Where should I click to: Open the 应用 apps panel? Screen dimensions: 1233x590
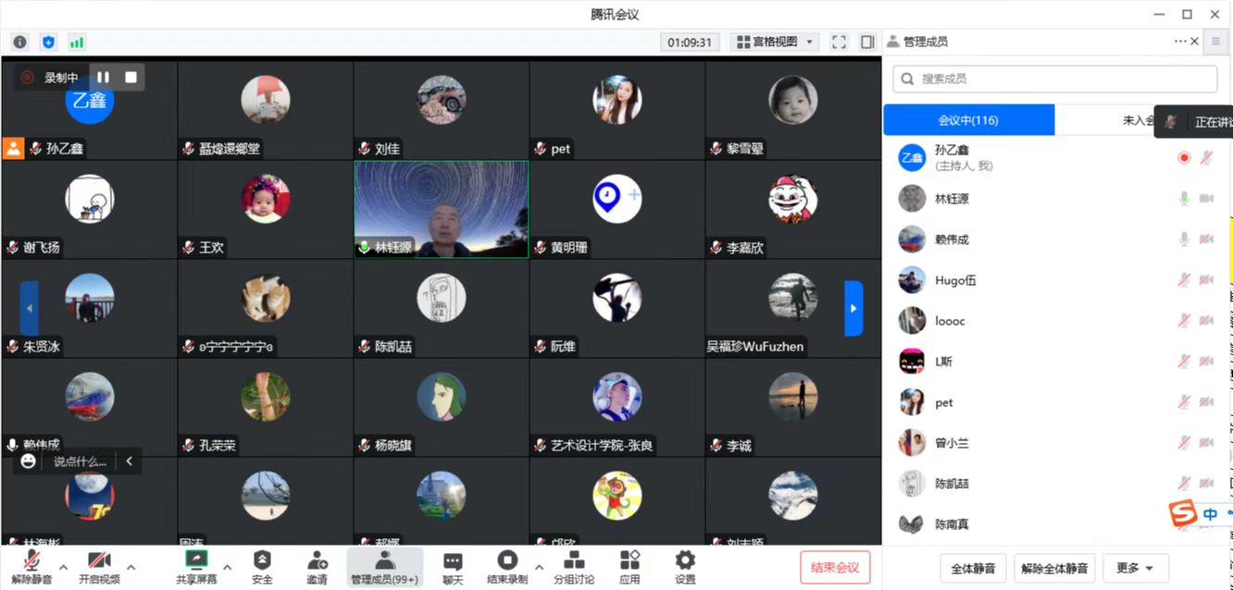tap(629, 566)
